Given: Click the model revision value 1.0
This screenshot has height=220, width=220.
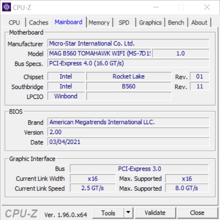Looking at the screenshot, I should [181, 53].
